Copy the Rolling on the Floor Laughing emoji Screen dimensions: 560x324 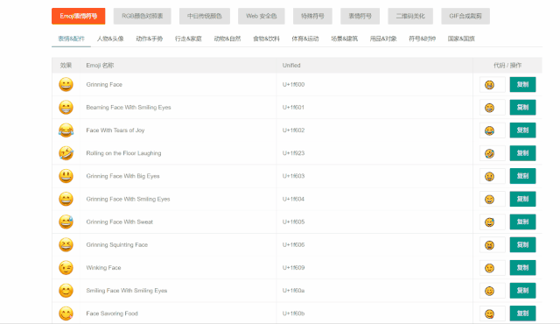(x=522, y=153)
